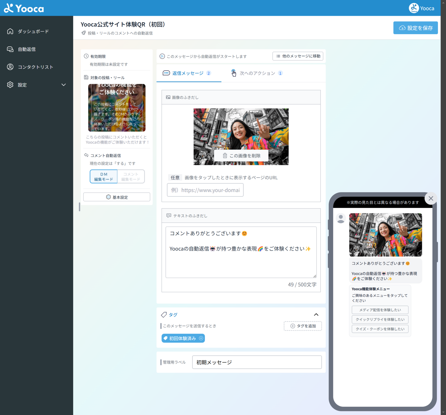Switch to コメント編集モード
Viewport: 446px width, 415px height.
pyautogui.click(x=131, y=177)
